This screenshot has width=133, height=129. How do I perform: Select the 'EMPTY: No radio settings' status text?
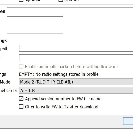(59, 74)
